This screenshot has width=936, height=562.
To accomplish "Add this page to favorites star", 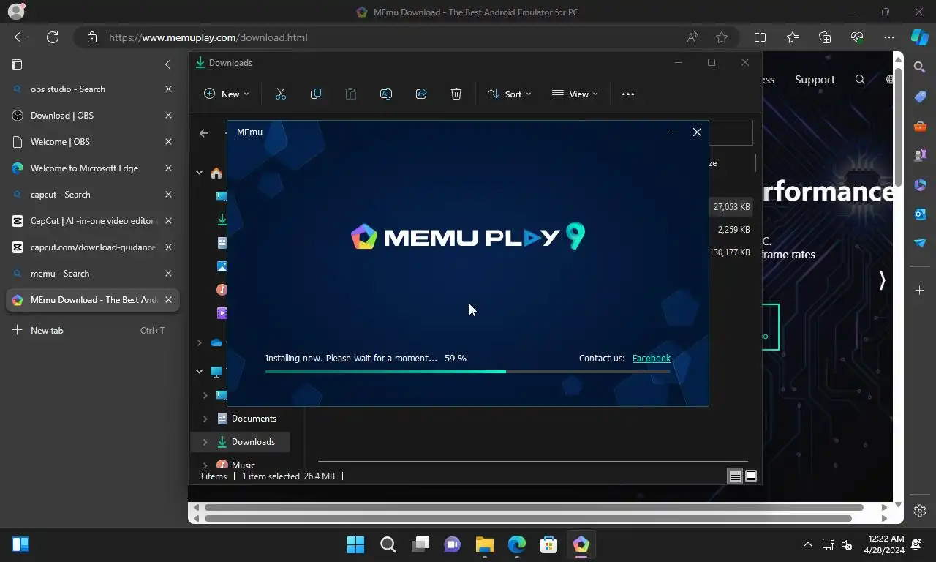I will coord(722,37).
